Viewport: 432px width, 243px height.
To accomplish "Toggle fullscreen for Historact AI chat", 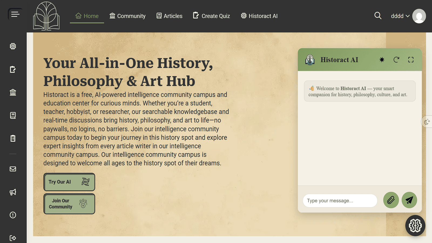I will click(411, 60).
